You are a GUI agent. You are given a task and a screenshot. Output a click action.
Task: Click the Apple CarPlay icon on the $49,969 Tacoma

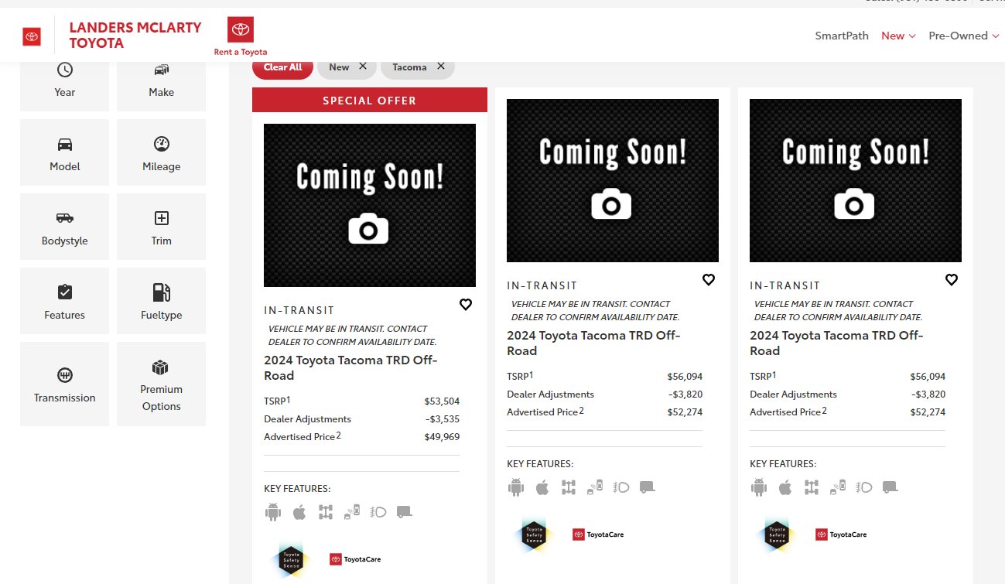coord(299,512)
